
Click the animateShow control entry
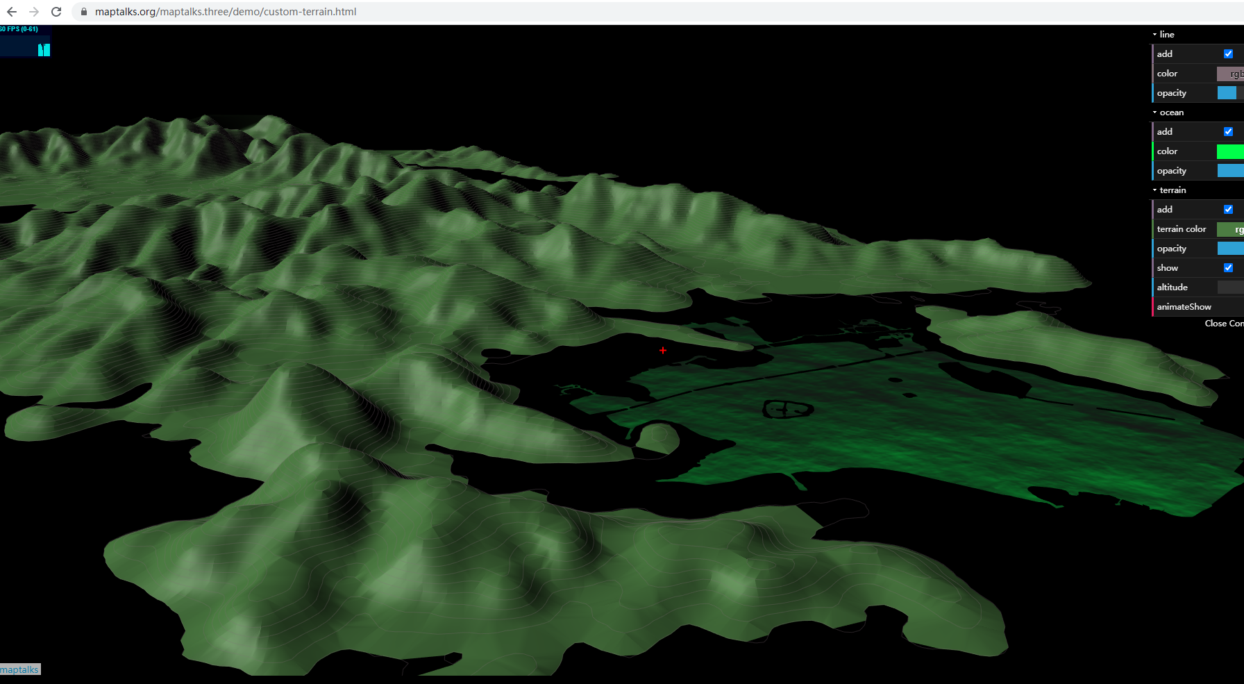click(1184, 306)
